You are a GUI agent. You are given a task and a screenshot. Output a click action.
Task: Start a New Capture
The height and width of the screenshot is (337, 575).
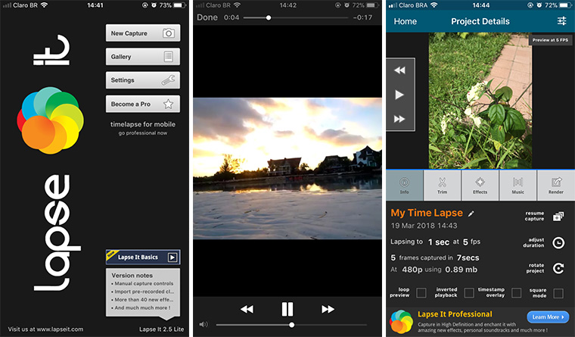[x=143, y=33]
